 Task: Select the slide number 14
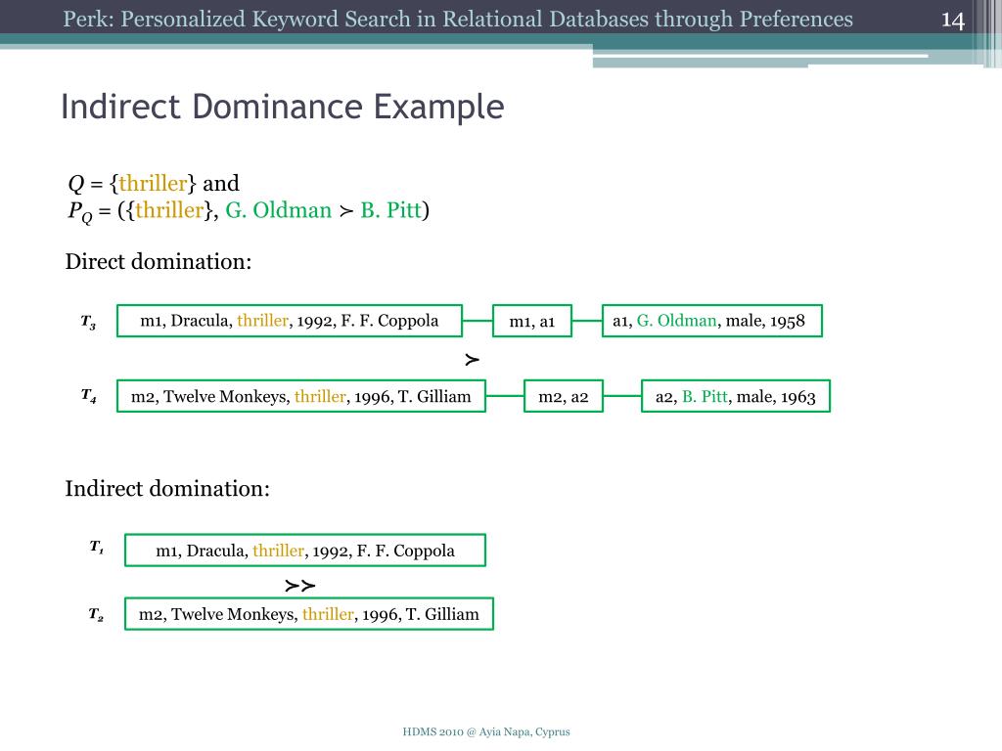coord(953,21)
